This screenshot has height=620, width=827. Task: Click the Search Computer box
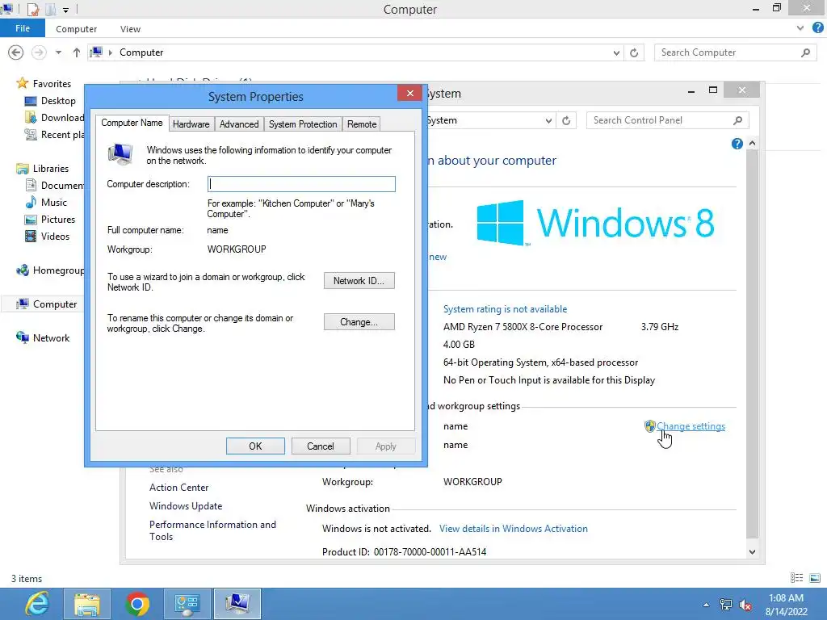click(x=735, y=52)
